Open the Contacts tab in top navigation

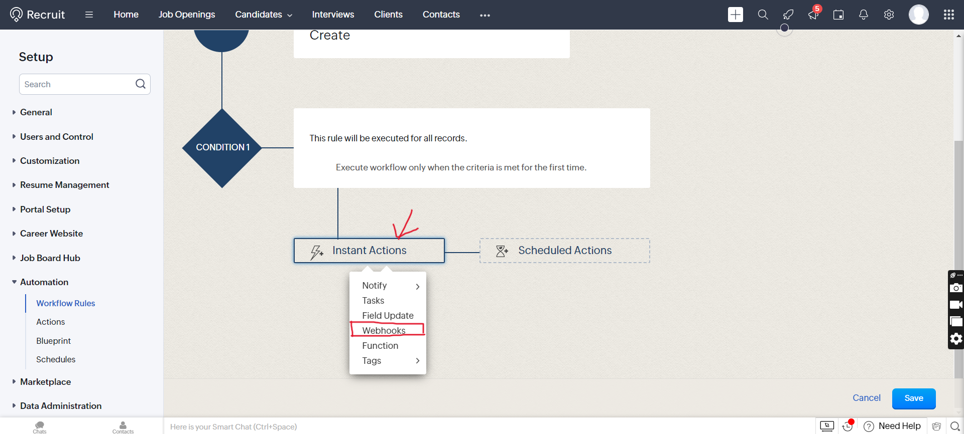(441, 15)
